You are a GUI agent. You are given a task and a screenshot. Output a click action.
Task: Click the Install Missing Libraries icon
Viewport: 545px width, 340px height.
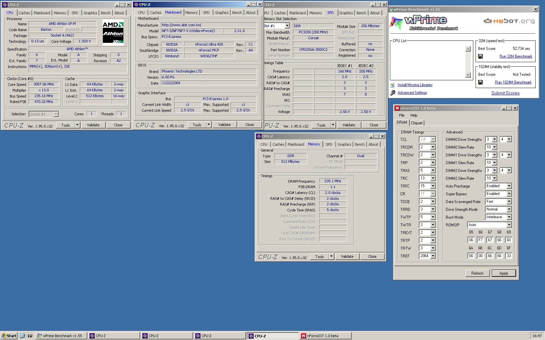click(x=393, y=85)
